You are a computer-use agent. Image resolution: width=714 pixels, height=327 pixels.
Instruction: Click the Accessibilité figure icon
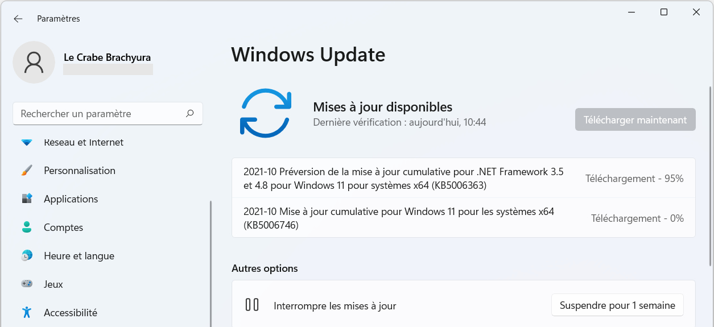coord(27,312)
